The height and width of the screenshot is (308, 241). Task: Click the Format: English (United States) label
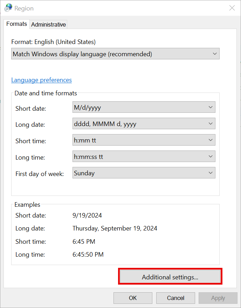[53, 42]
